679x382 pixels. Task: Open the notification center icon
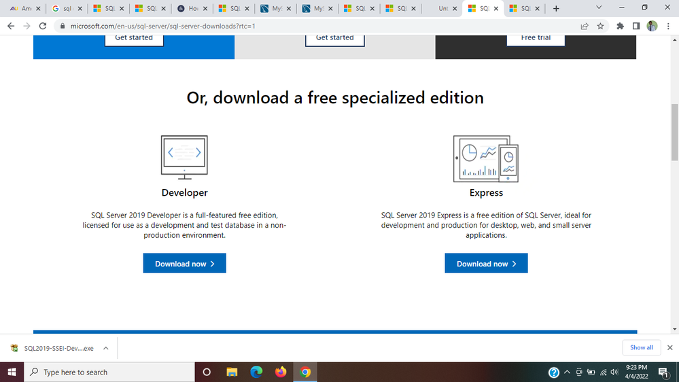(x=664, y=372)
